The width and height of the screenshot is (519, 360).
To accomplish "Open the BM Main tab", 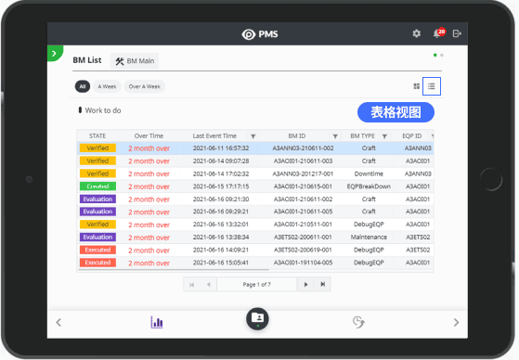I will pos(135,61).
